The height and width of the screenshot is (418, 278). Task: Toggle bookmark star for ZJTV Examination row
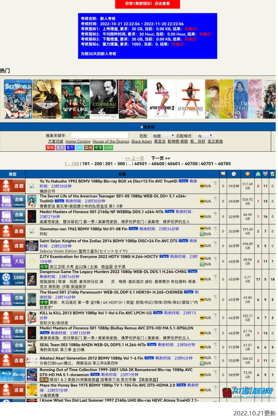click(x=216, y=264)
